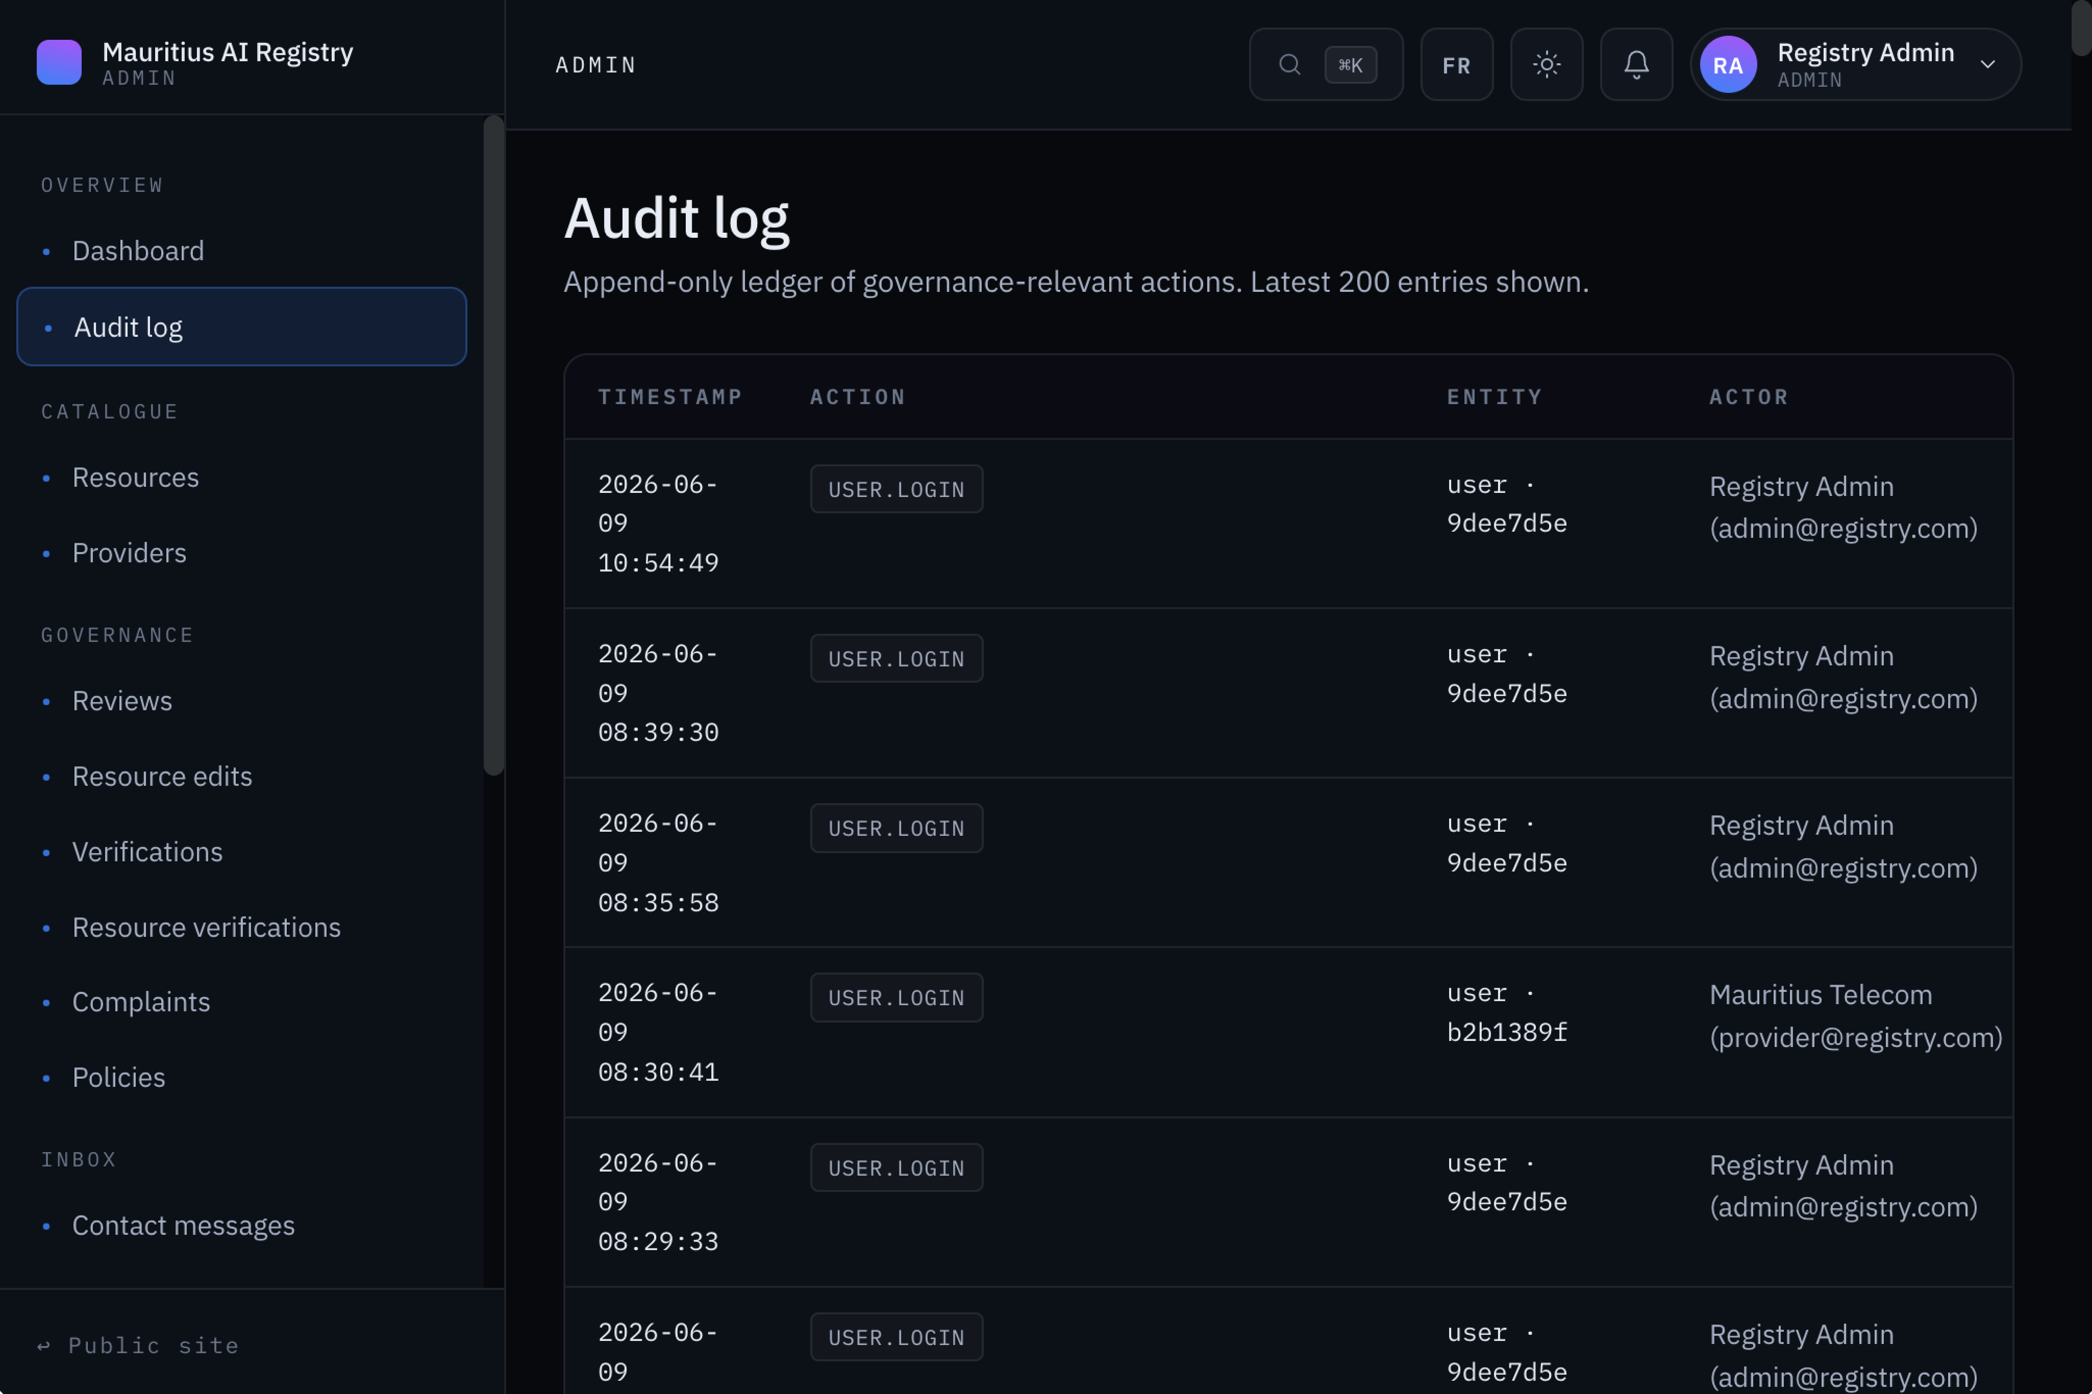The image size is (2092, 1394).
Task: Click the ACTOR column header
Action: click(1748, 396)
